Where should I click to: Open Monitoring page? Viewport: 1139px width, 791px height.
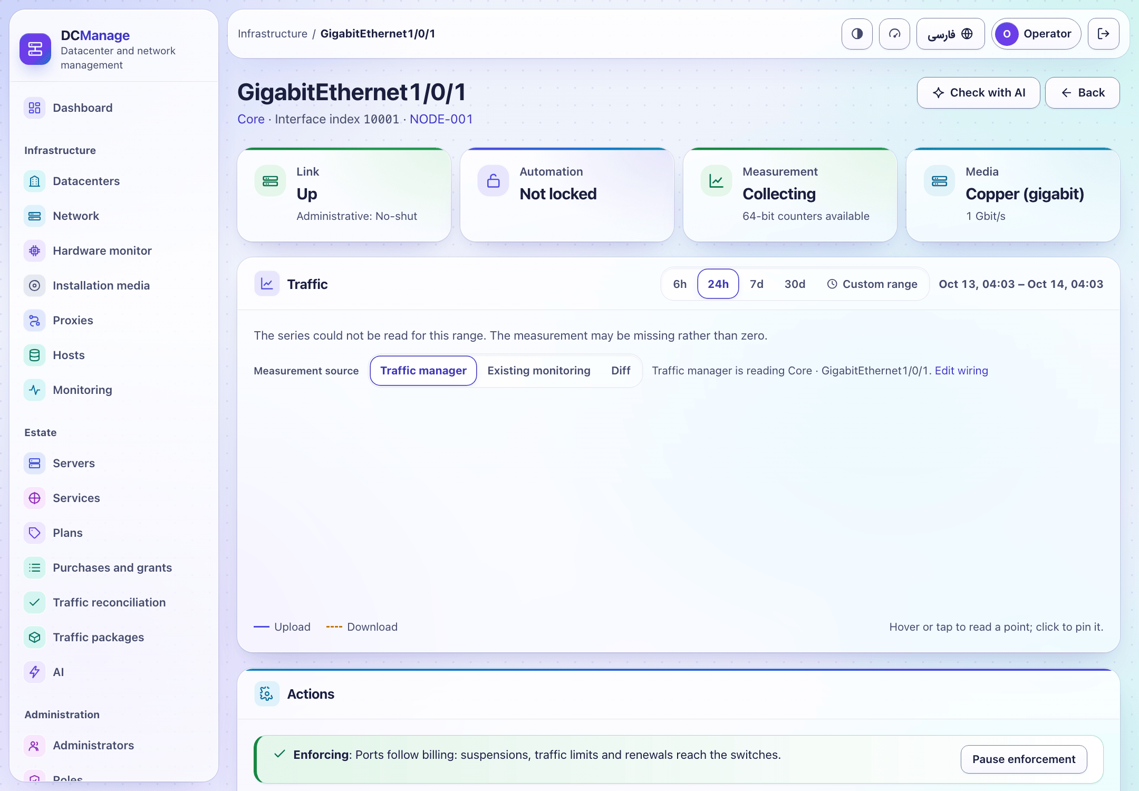click(114, 390)
